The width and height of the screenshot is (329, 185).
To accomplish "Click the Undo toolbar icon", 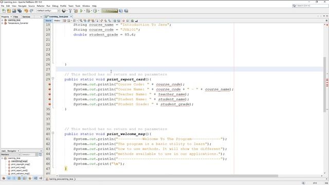I will tap(26, 11).
